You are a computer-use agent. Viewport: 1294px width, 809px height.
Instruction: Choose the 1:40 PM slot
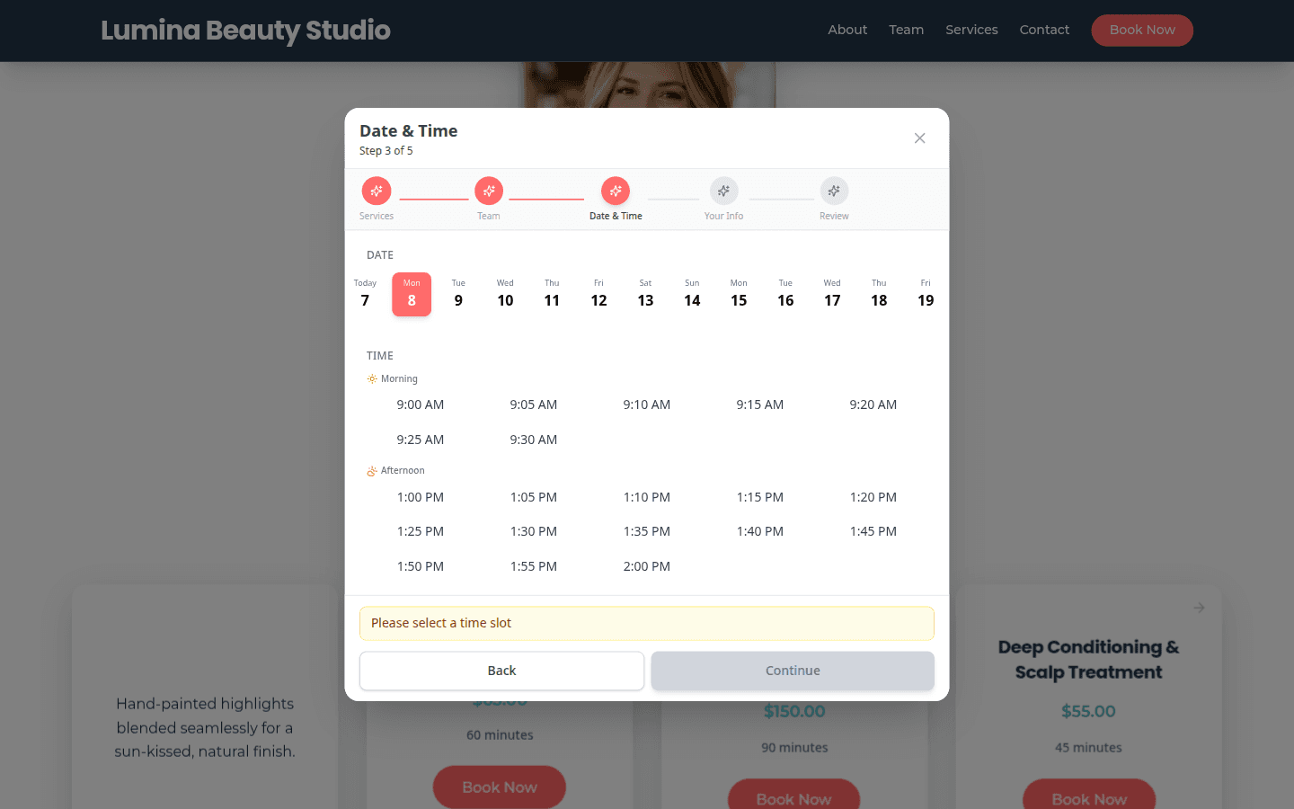760,531
